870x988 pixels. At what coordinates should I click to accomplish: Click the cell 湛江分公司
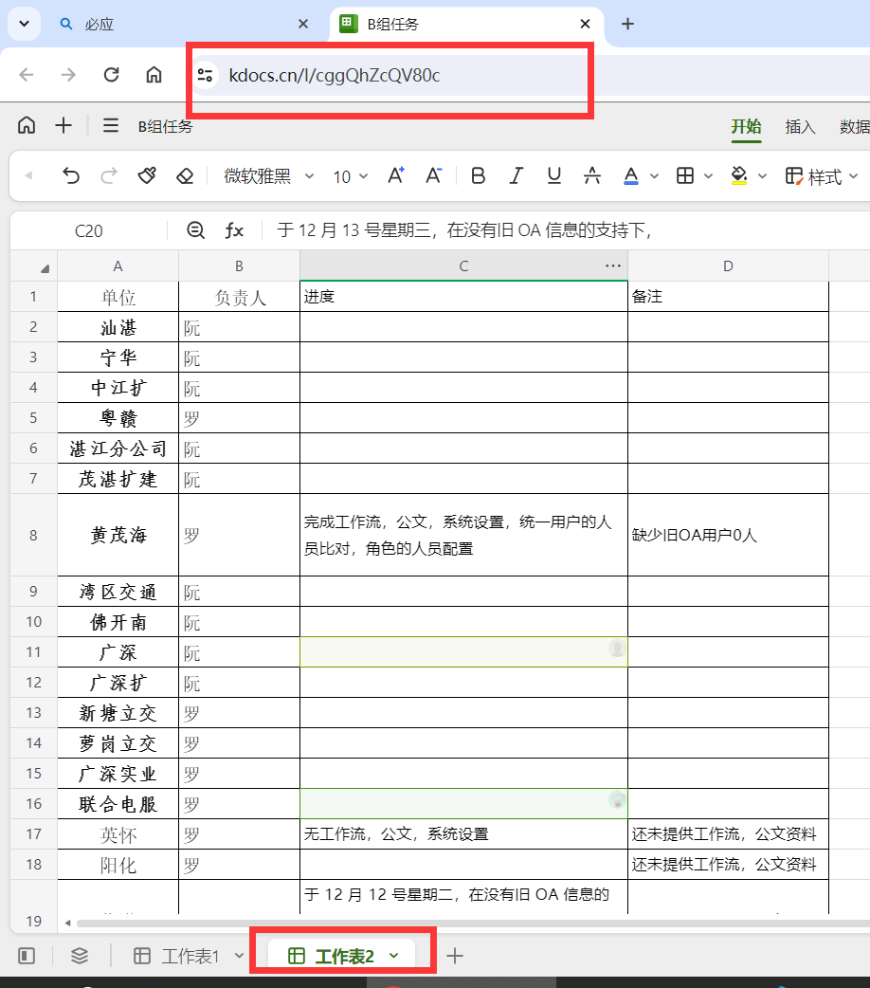tap(118, 448)
